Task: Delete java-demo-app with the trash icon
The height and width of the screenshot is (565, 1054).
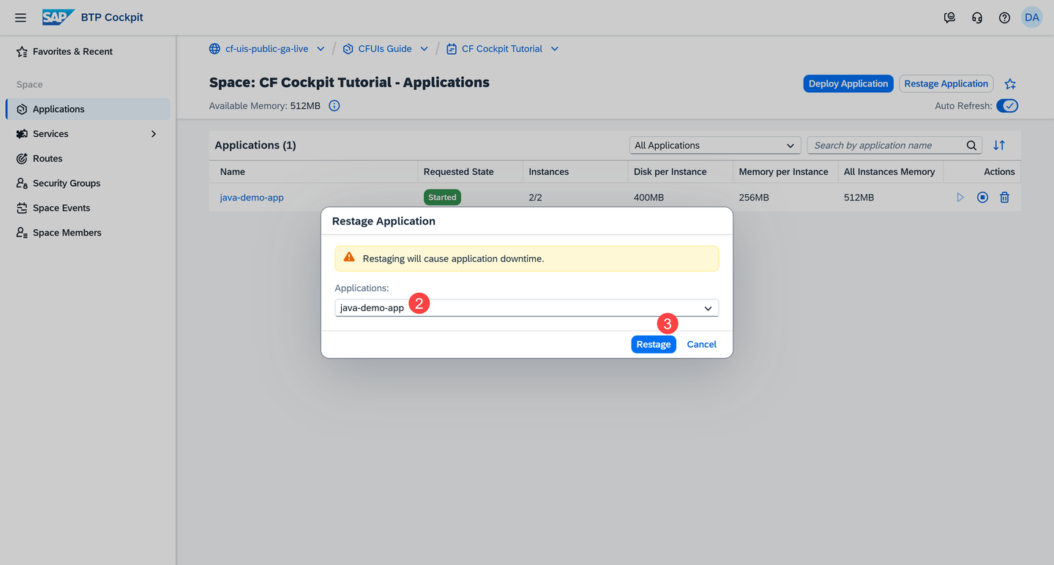Action: [x=1005, y=198]
